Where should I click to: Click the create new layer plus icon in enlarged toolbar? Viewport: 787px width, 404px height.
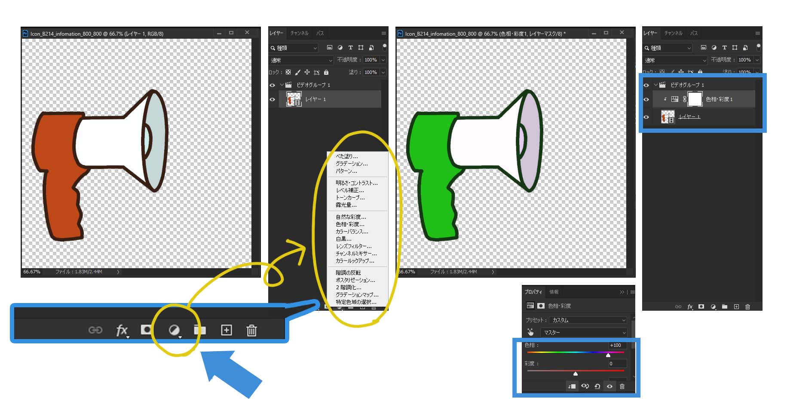[x=226, y=330]
